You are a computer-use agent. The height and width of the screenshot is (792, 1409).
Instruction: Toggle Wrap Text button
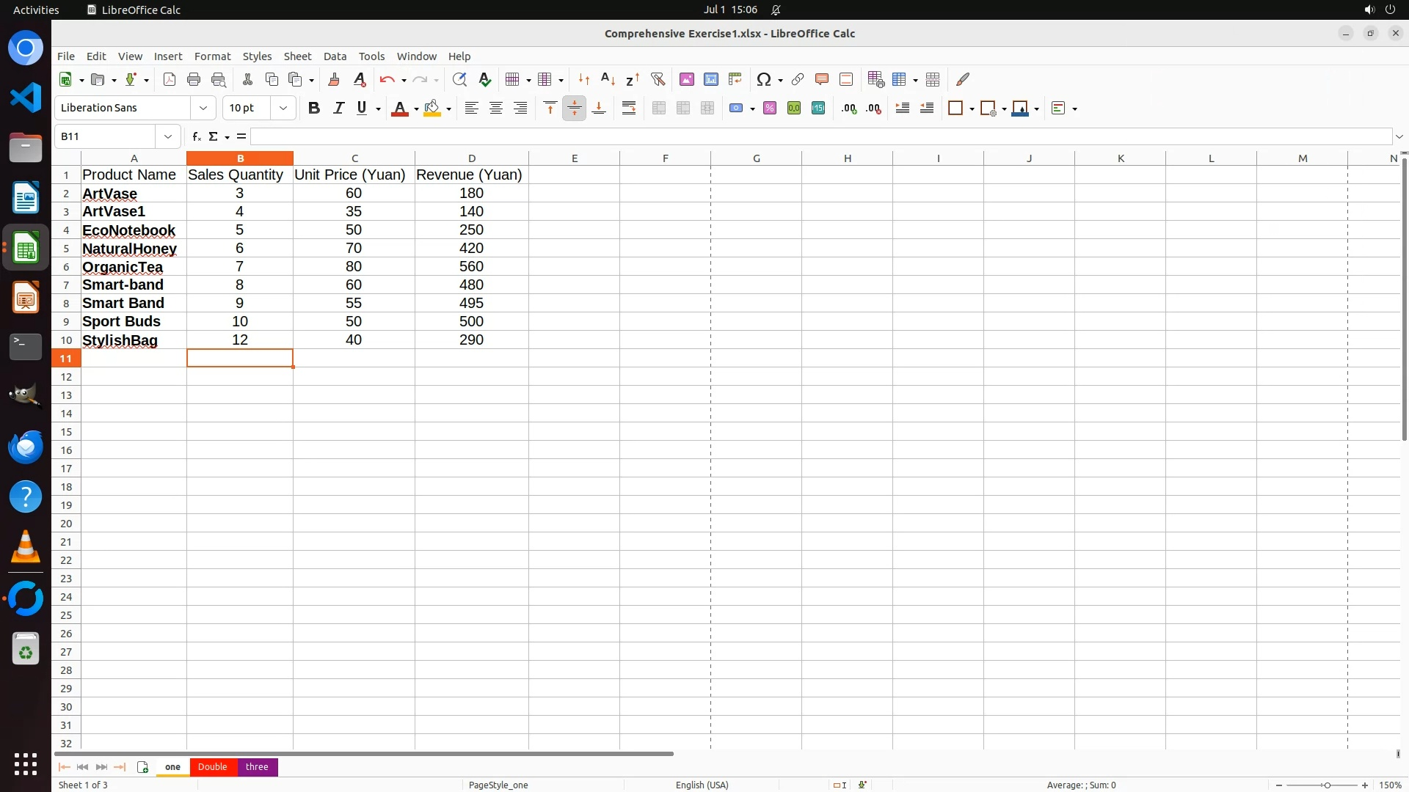point(629,108)
